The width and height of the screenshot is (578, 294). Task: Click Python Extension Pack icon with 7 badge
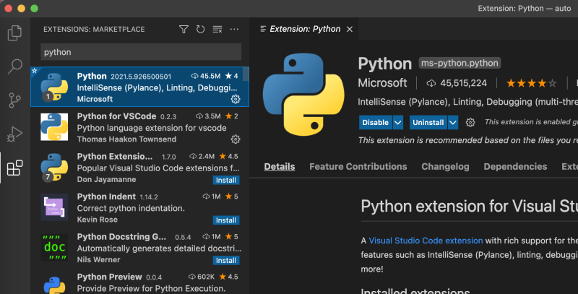point(54,168)
